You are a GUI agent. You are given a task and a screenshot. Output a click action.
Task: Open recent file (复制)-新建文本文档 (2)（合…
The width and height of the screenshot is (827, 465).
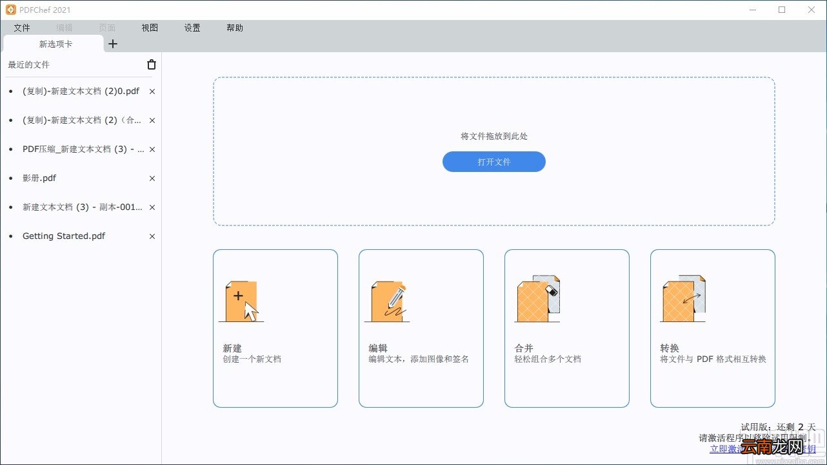[82, 120]
